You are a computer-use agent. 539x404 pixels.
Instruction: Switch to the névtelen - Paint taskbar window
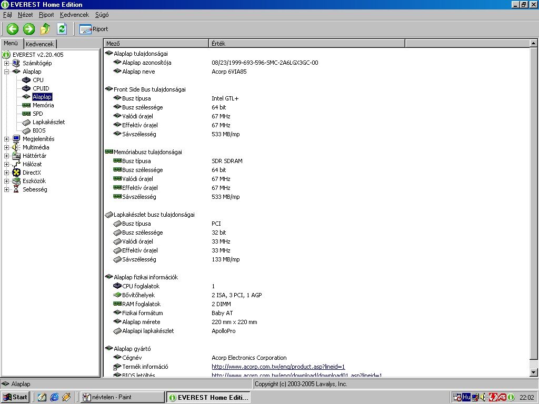click(123, 397)
